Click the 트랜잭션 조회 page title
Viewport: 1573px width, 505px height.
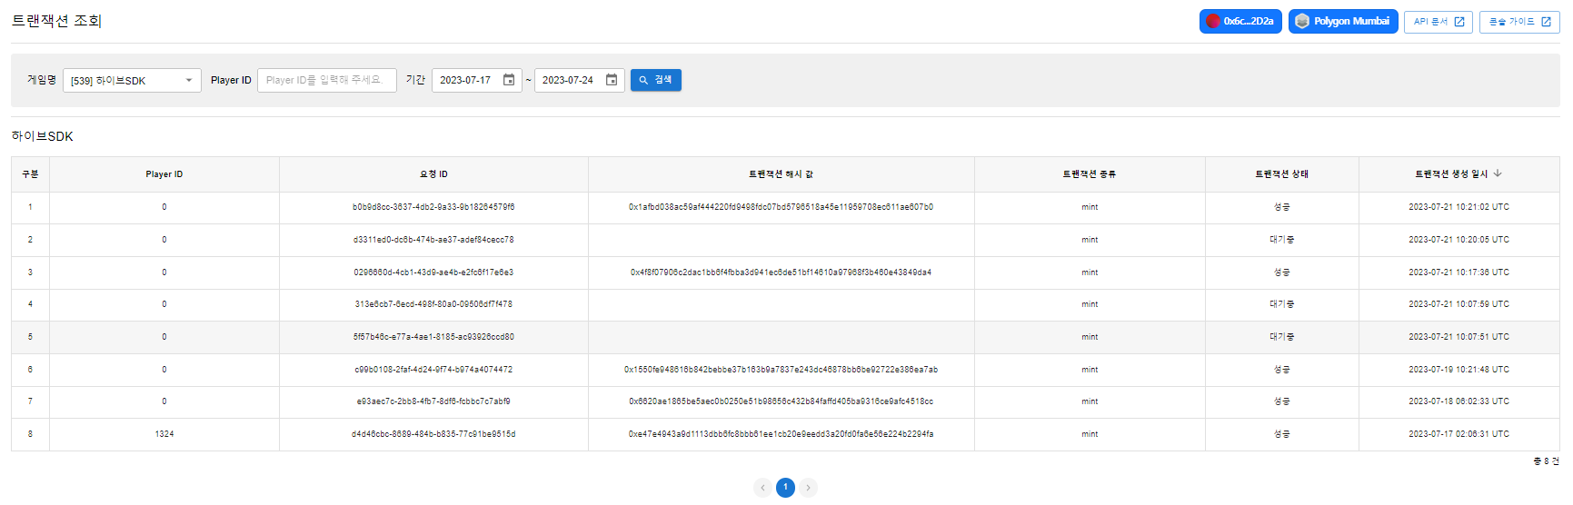tap(56, 21)
